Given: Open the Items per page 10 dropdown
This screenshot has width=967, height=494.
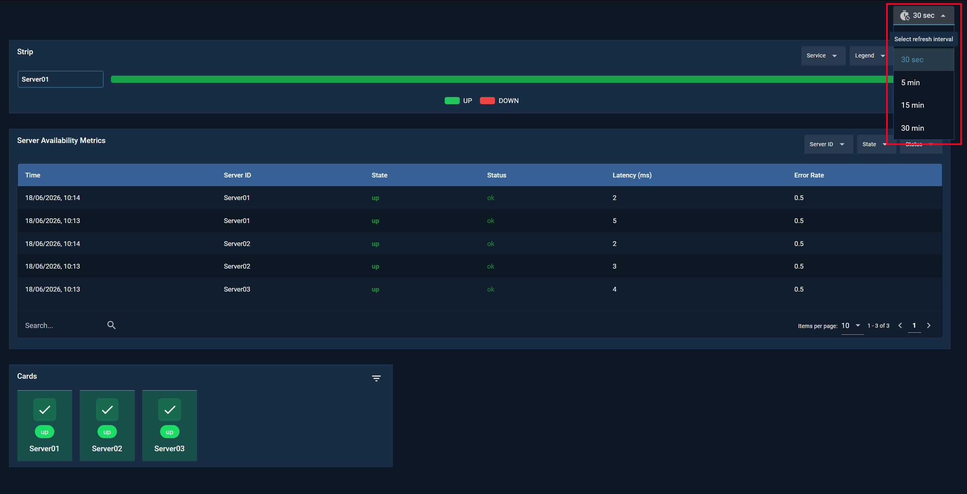Looking at the screenshot, I should point(852,326).
